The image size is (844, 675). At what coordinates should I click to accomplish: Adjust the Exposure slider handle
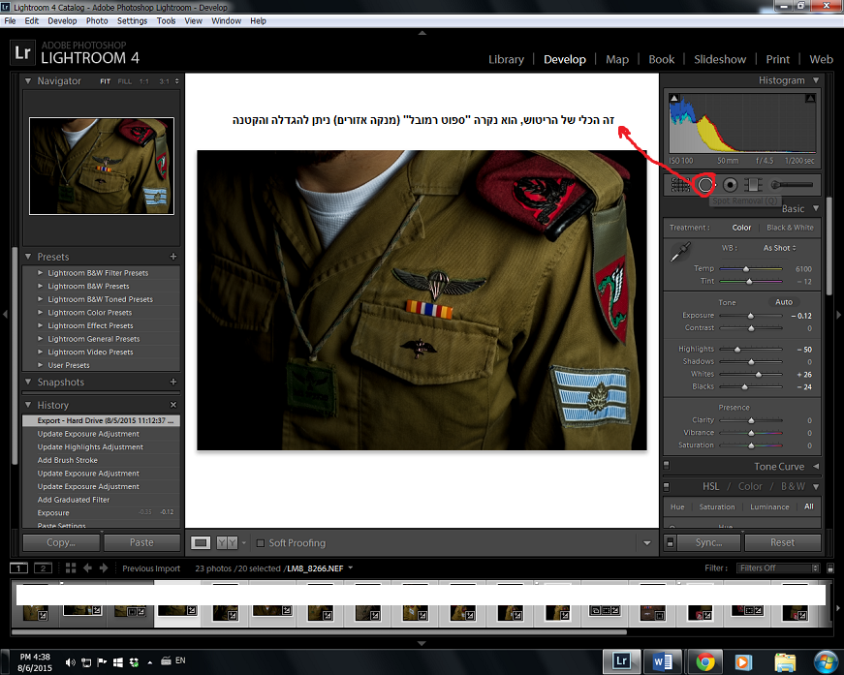(x=750, y=316)
